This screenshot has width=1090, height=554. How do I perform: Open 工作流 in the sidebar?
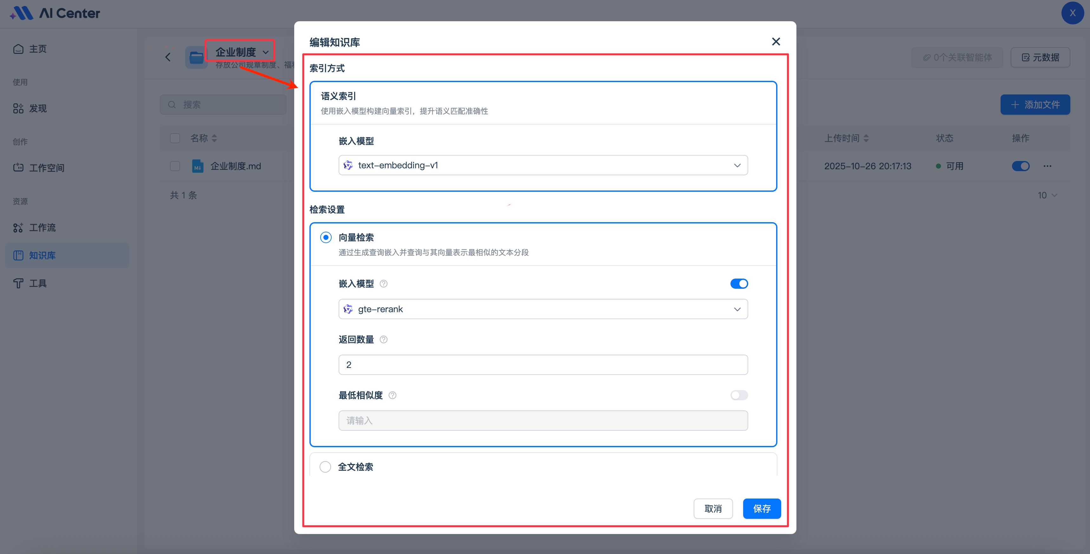pyautogui.click(x=42, y=228)
